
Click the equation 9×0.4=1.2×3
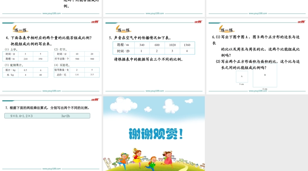(x=22, y=116)
